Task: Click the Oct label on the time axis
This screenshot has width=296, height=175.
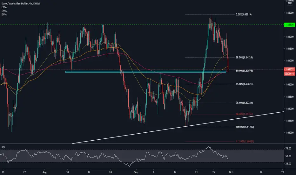Action: click(231, 172)
